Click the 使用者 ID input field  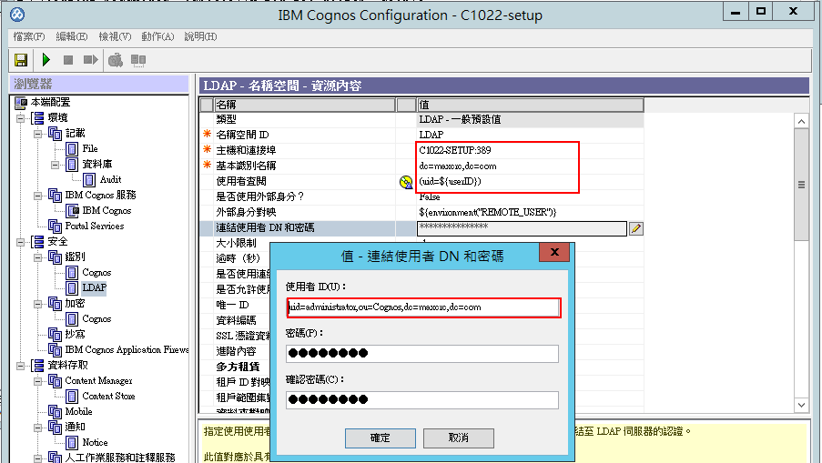[423, 307]
